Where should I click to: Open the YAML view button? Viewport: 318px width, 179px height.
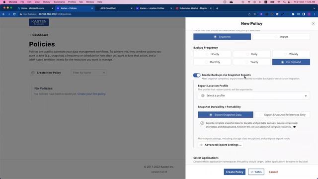tap(256, 172)
